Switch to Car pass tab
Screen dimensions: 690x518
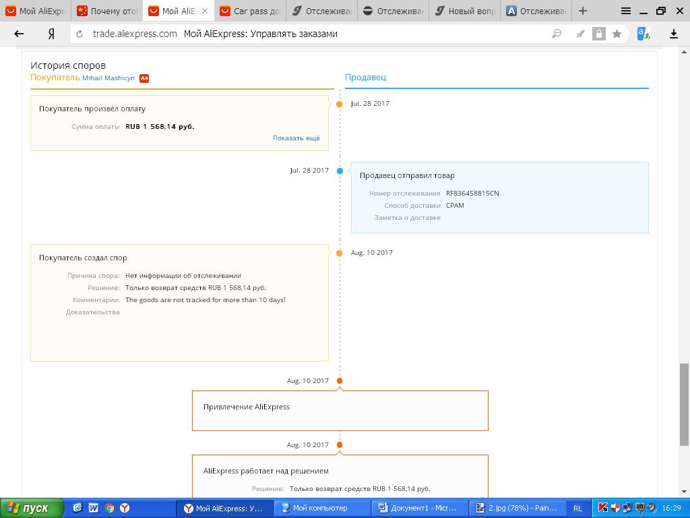click(250, 11)
